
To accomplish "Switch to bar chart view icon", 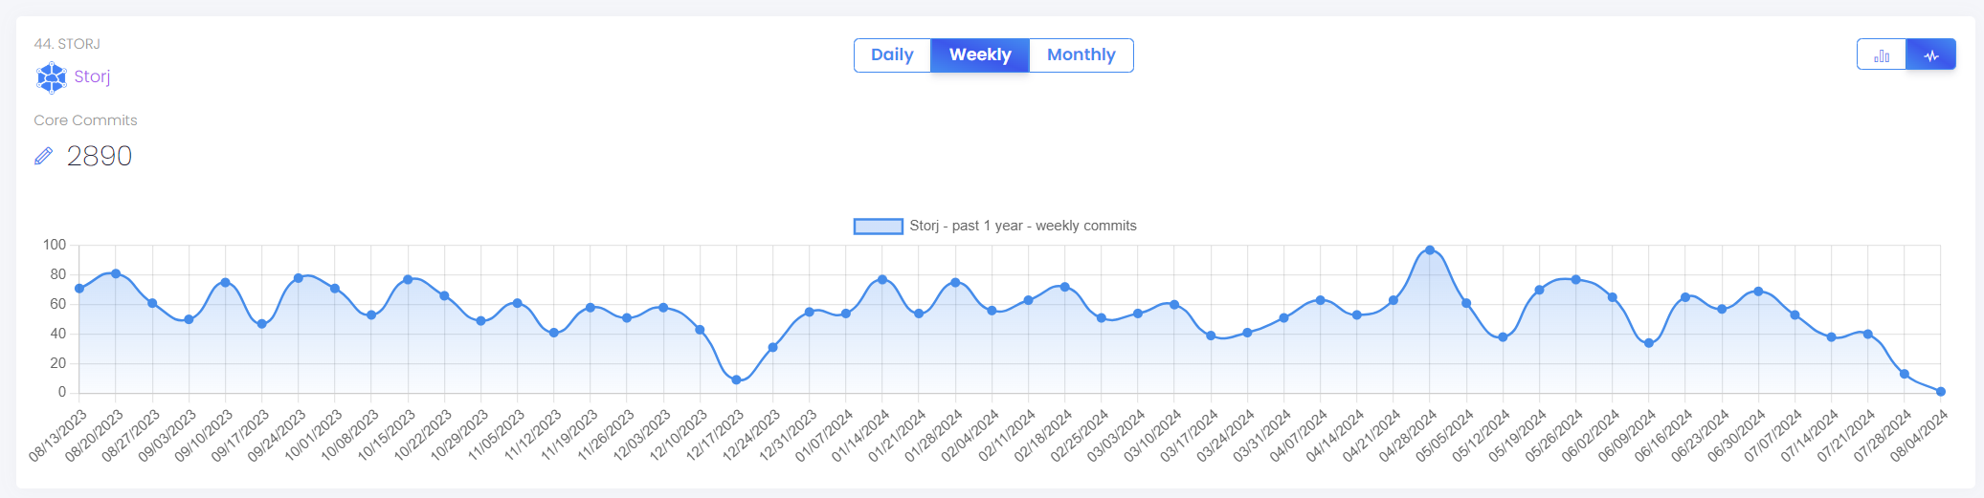I will (1882, 54).
